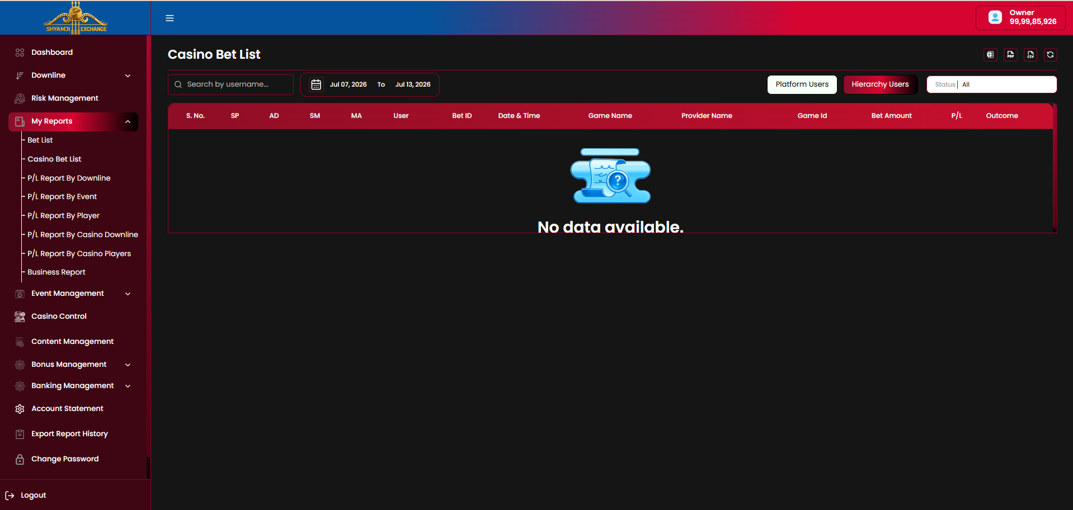1073x510 pixels.
Task: Open P/L Report By Player
Action: point(63,216)
